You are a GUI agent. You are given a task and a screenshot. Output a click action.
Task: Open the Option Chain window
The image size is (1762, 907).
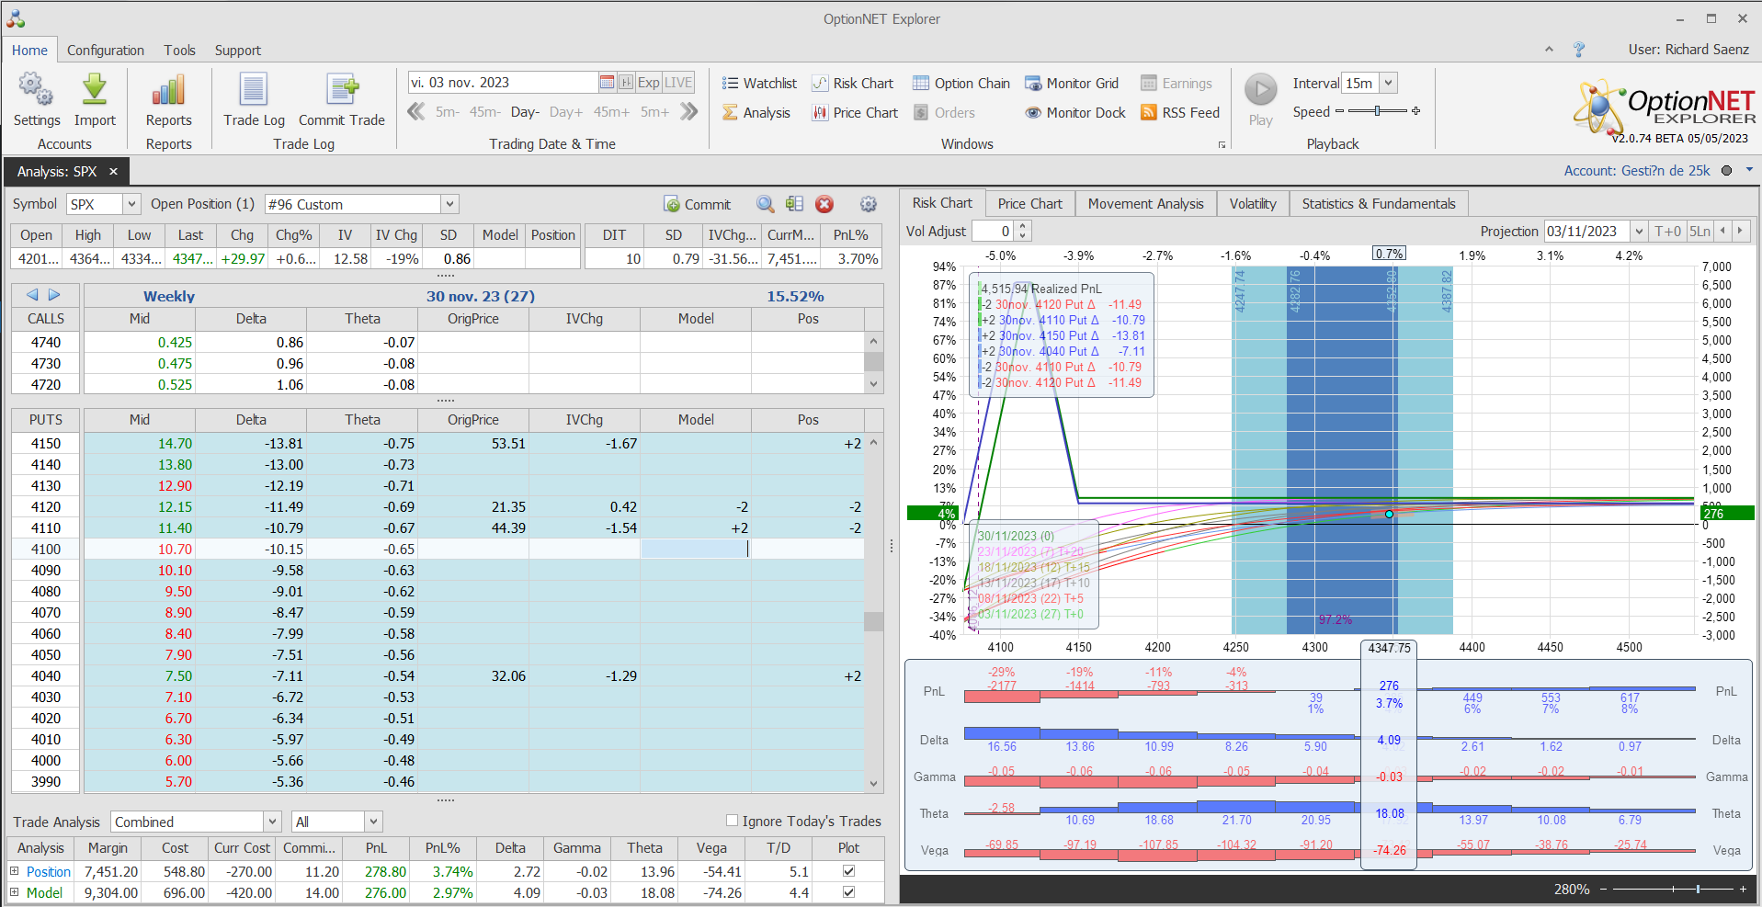pos(961,84)
